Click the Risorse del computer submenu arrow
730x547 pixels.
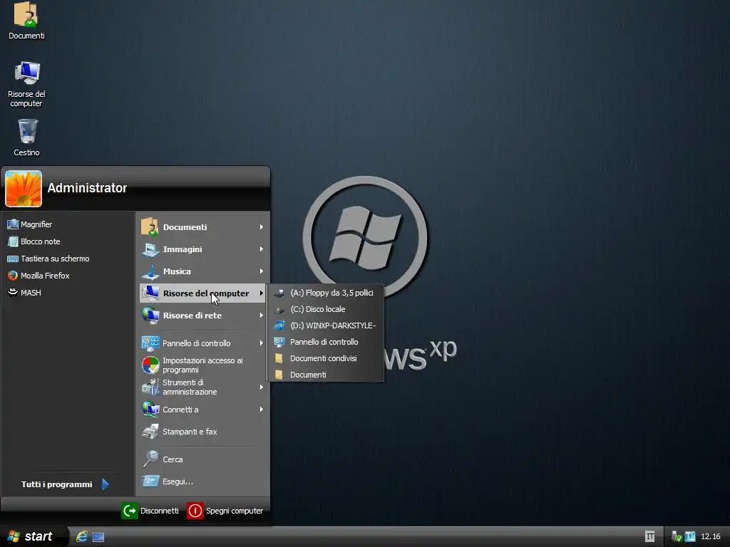point(261,293)
